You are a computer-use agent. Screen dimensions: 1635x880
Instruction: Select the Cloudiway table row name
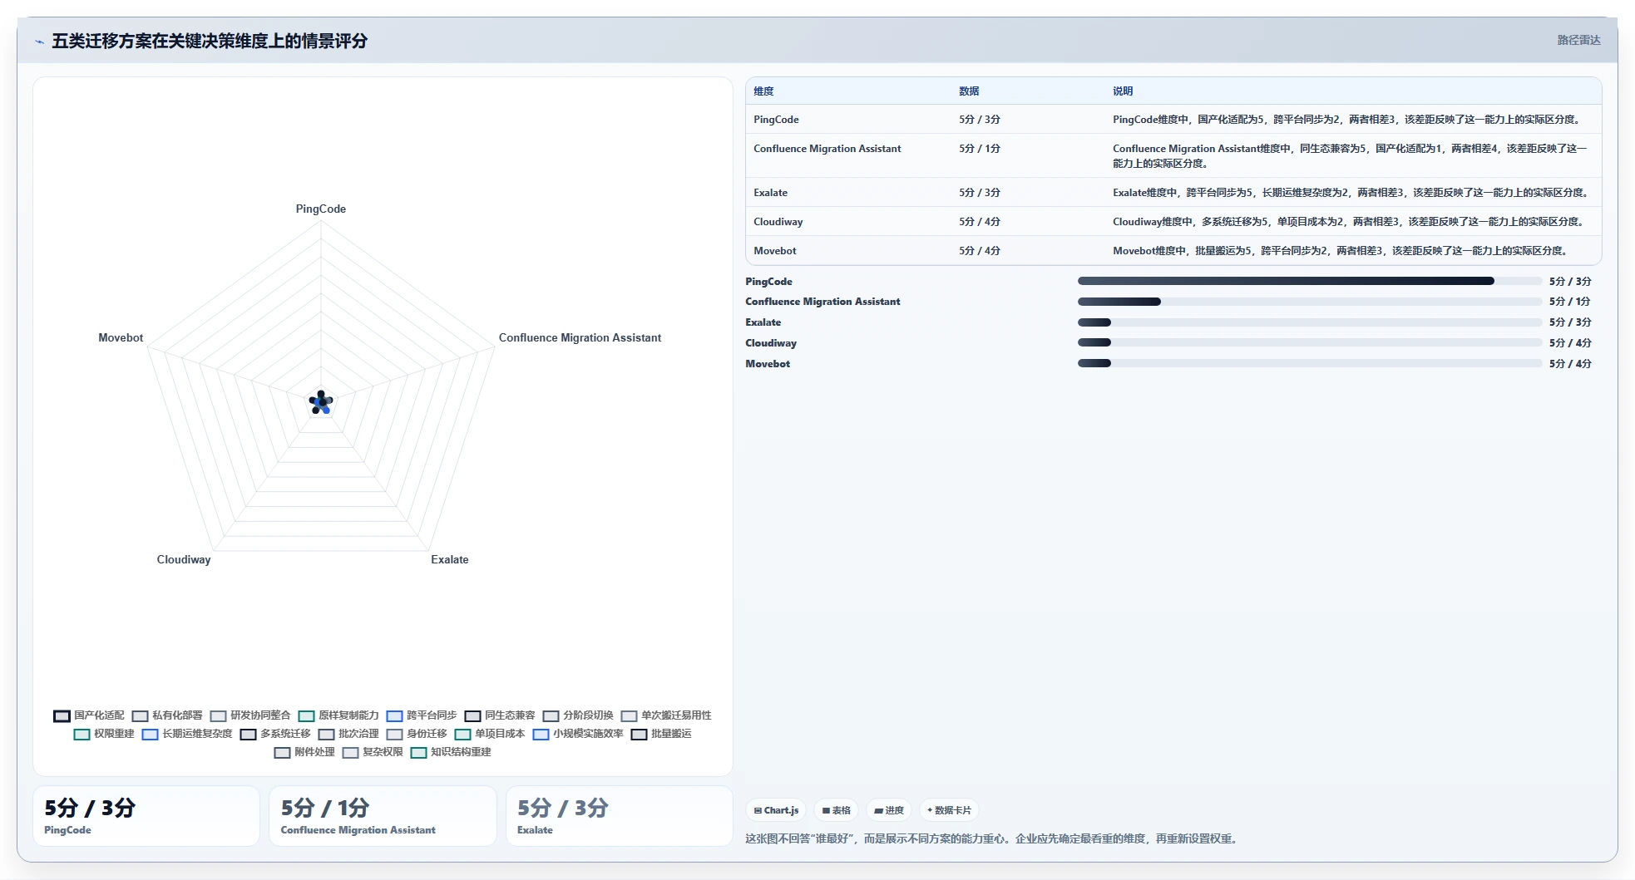coord(778,222)
